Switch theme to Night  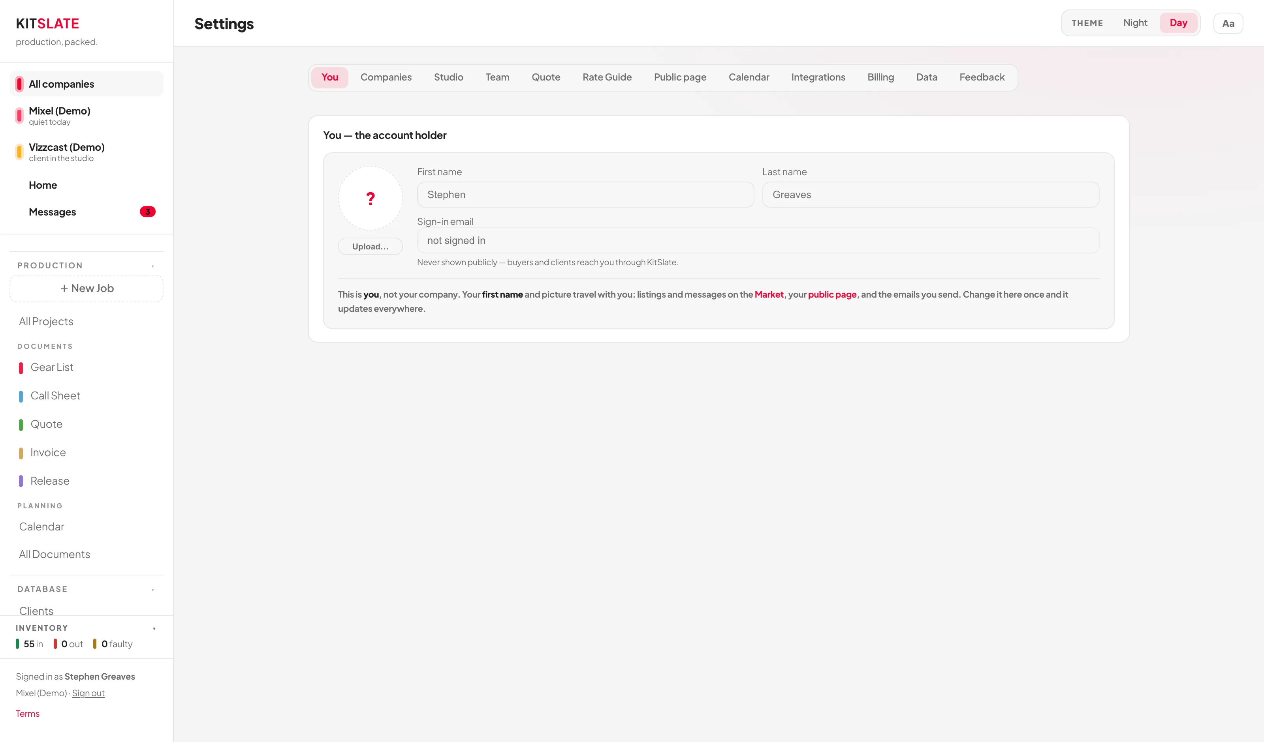pos(1135,22)
